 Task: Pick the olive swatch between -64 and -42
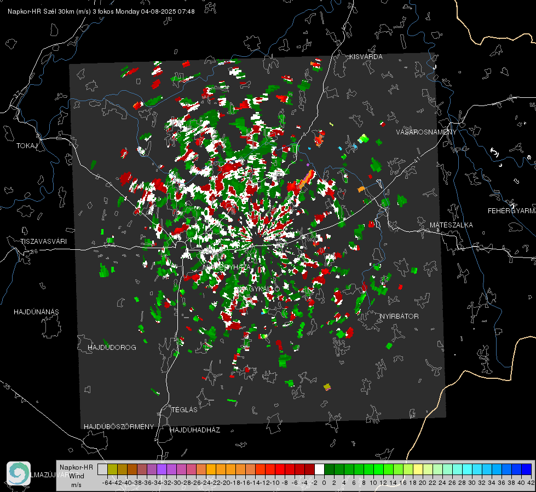tap(112, 469)
